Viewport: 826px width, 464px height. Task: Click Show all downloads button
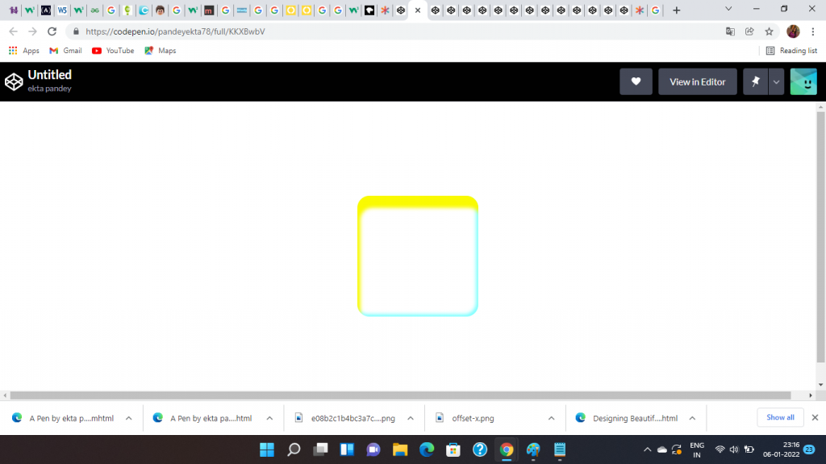click(x=780, y=417)
